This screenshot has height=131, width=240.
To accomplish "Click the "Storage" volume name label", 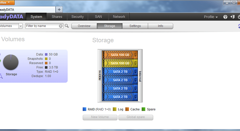I will 11,74.
